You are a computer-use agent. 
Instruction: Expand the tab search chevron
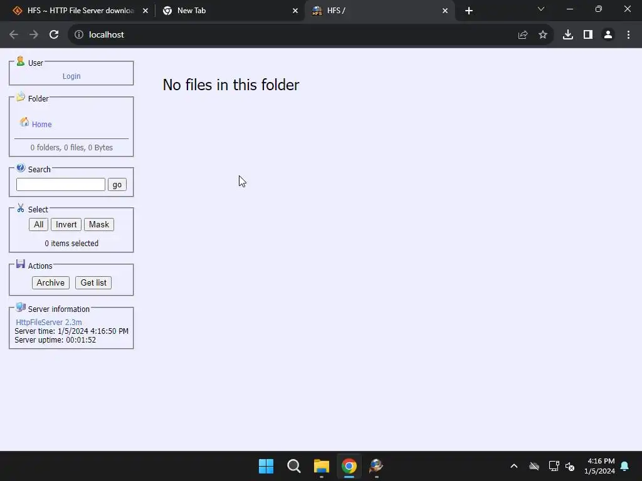click(x=541, y=9)
